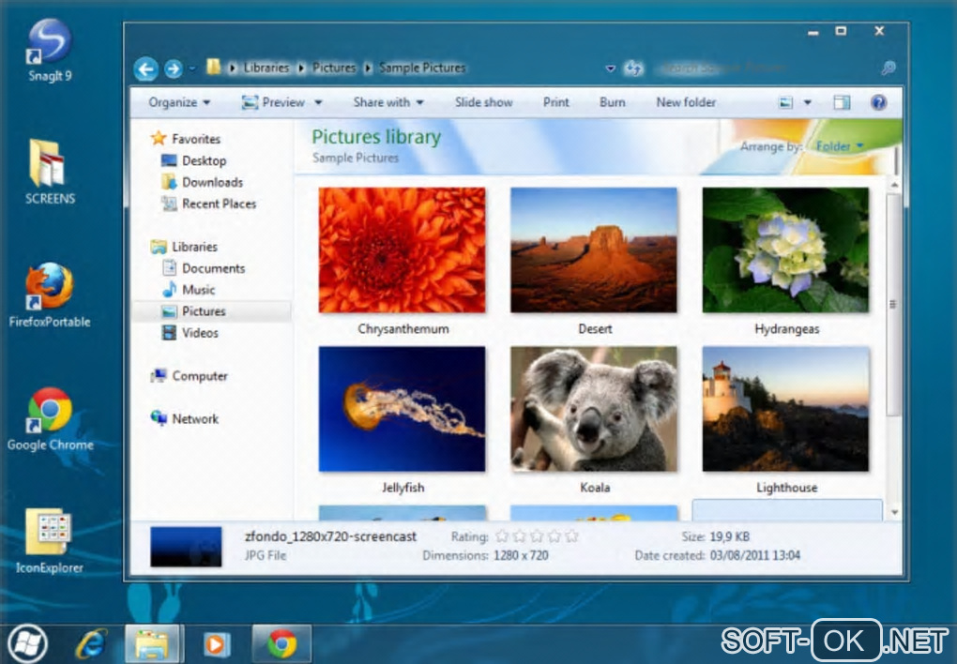Set rating to one star

click(x=502, y=536)
